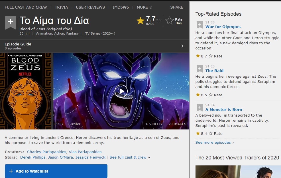View the 29 IMAGES gallery

[177, 124]
